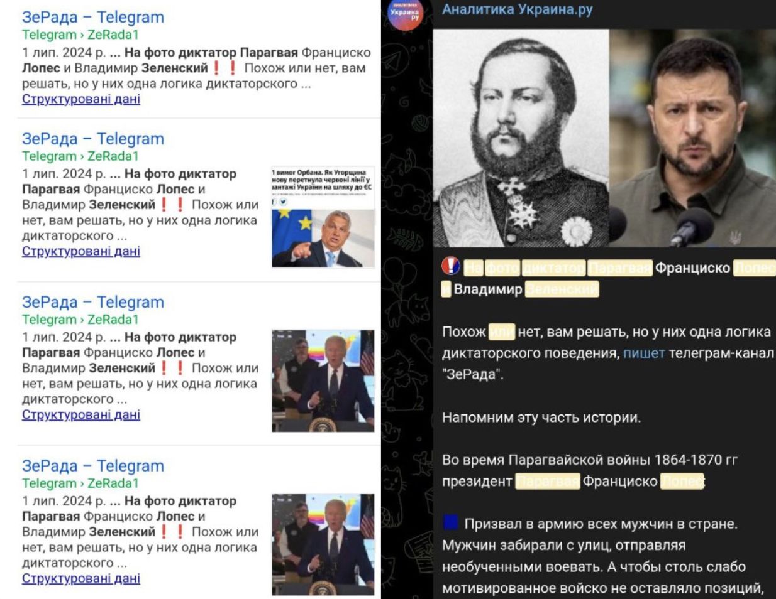Screen dimensions: 776x599
Task: Click Telegram › ZeRada1 breadcrumb of first result
Action: coord(80,35)
